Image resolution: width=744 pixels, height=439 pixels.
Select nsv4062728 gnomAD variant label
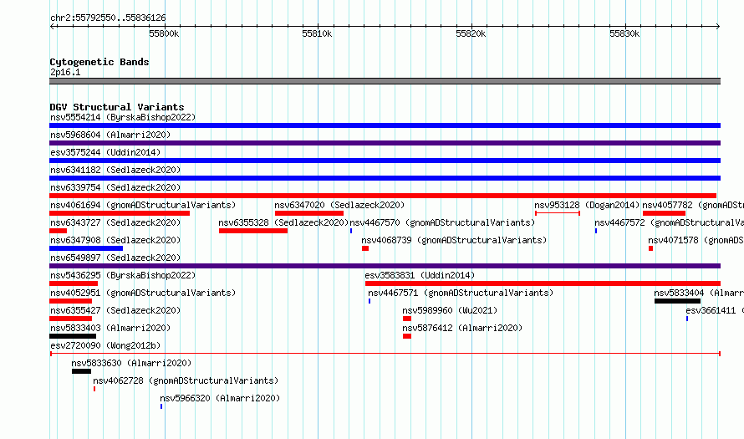click(x=186, y=380)
